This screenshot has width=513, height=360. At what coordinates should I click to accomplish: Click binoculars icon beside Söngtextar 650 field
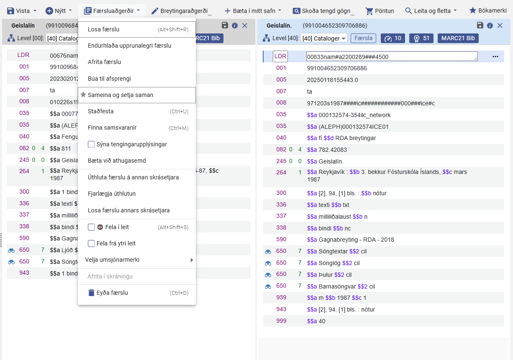point(268,252)
